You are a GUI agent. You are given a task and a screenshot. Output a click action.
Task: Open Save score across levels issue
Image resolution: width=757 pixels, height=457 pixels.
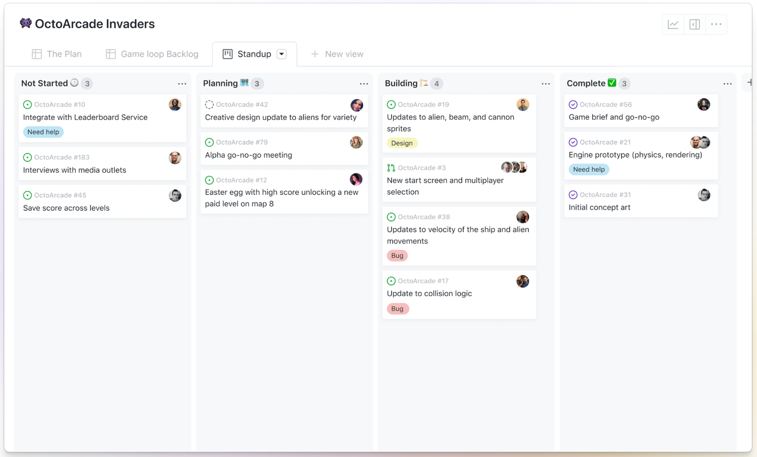click(x=66, y=208)
